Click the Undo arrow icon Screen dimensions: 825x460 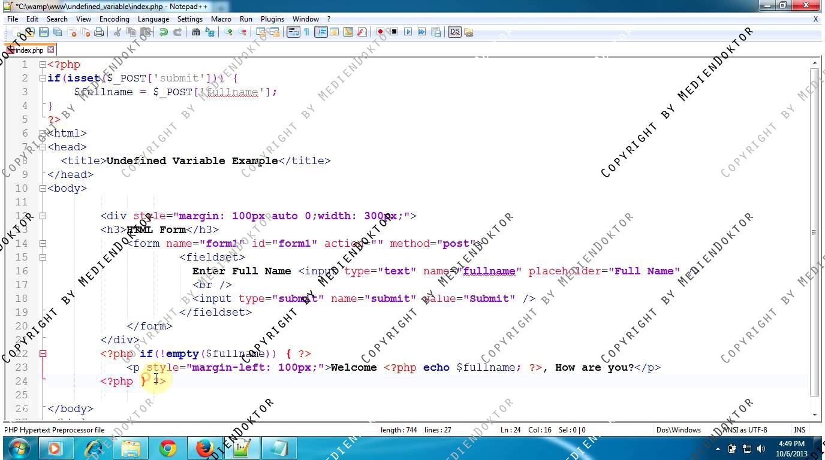coord(164,32)
